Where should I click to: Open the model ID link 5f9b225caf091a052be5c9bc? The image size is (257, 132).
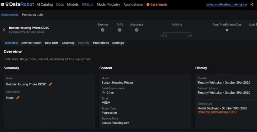pos(217,112)
